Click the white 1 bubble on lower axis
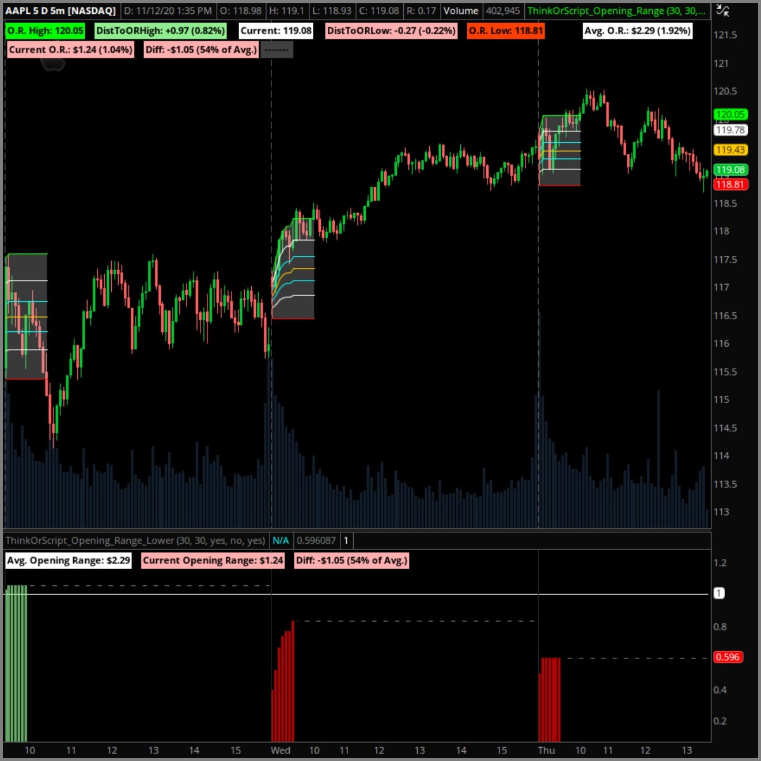761x761 pixels. point(719,593)
